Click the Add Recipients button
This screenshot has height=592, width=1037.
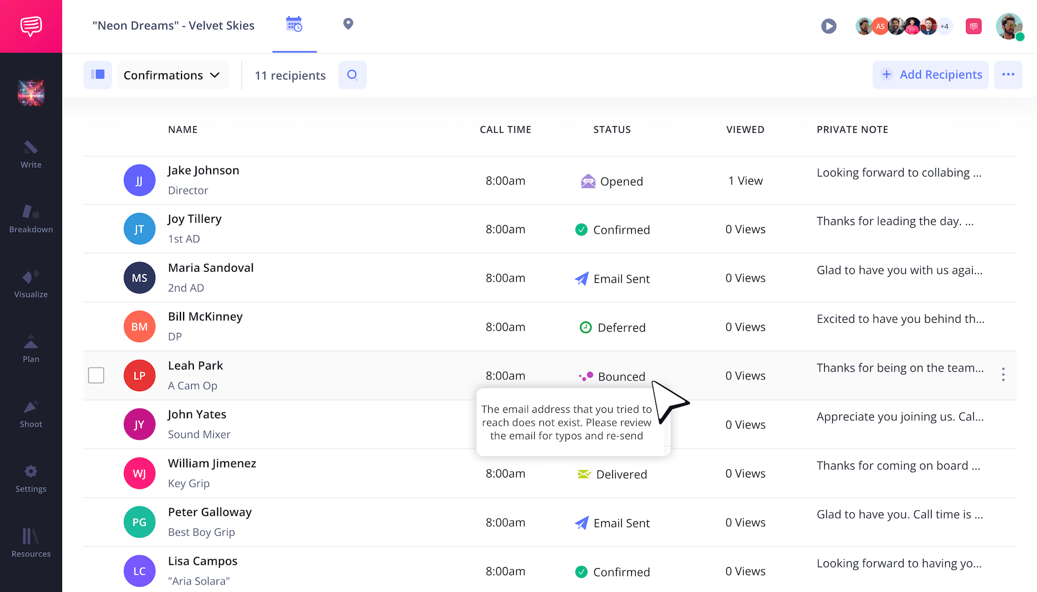point(931,75)
